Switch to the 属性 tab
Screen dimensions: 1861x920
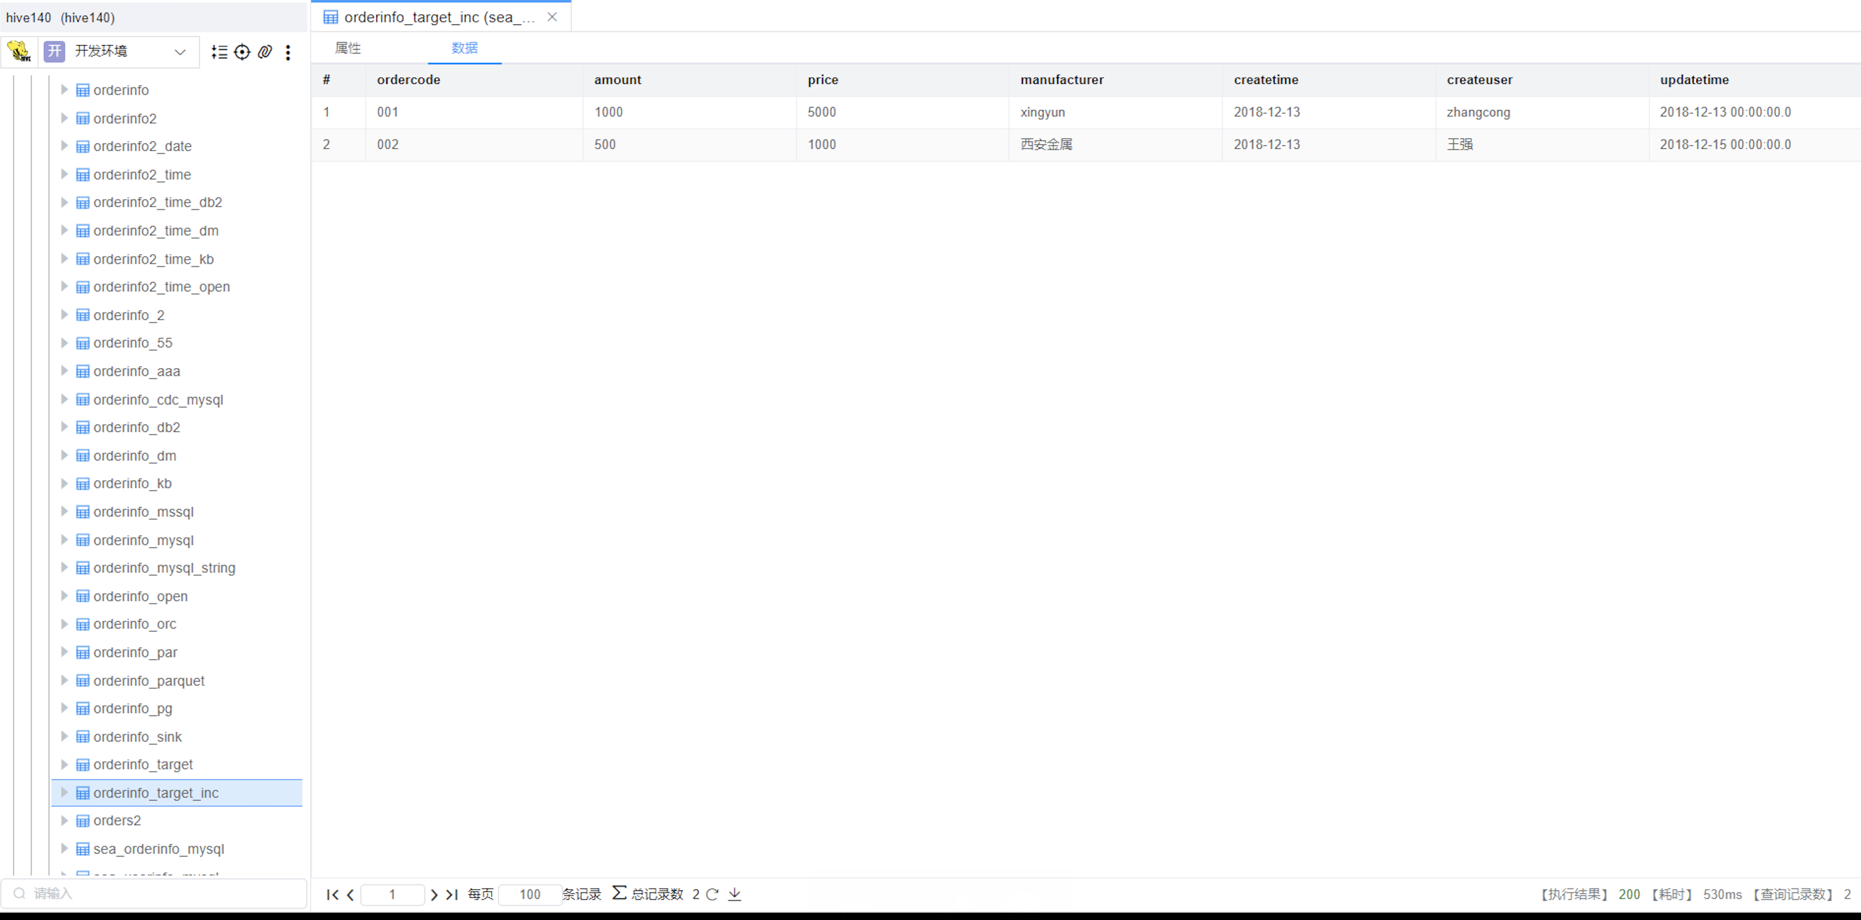pos(348,48)
